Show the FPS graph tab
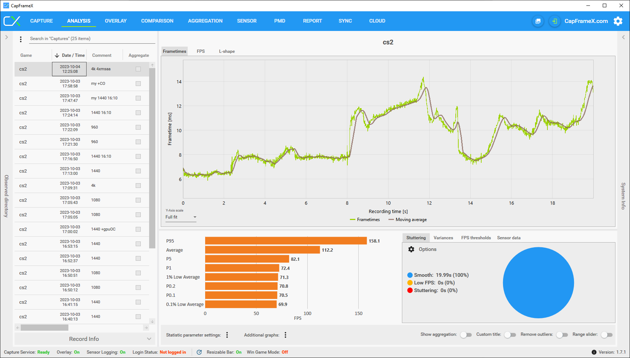630x358 pixels. click(201, 51)
